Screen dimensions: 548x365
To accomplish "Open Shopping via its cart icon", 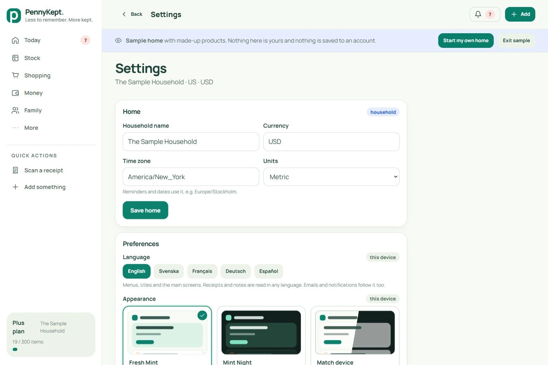I will click(15, 75).
